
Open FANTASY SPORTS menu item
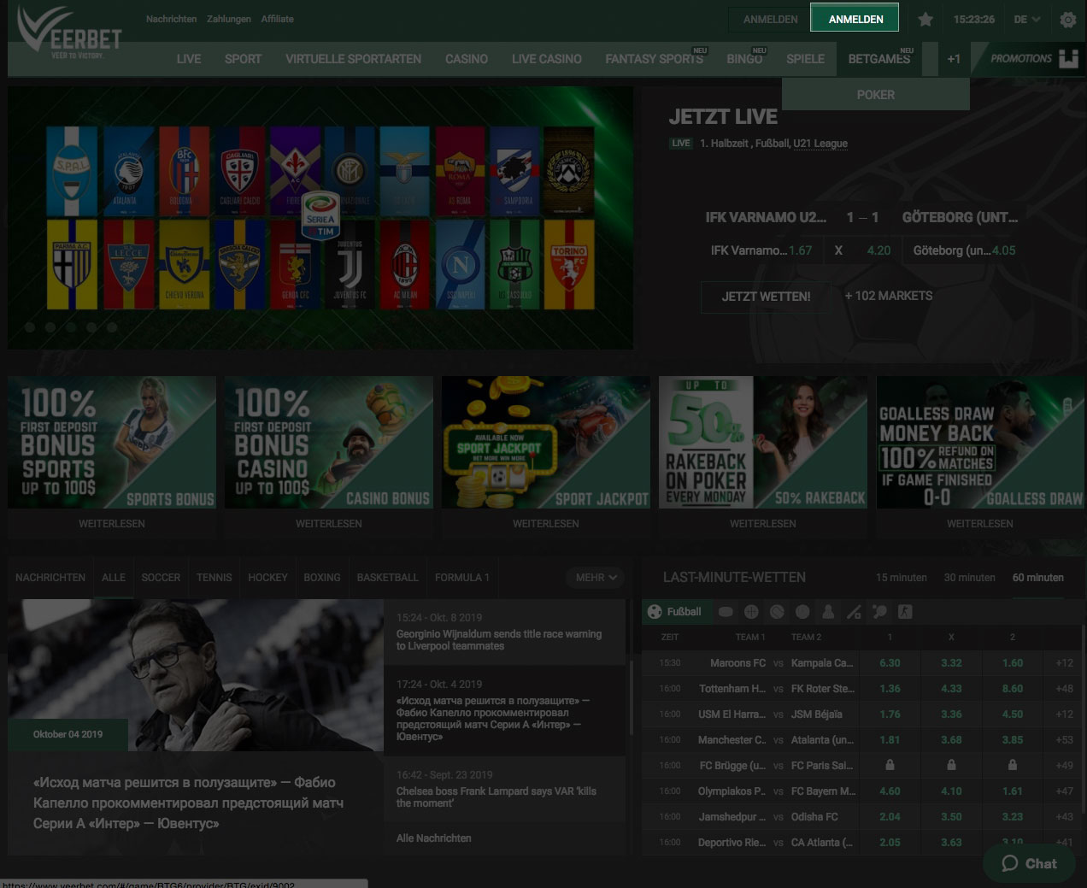click(x=655, y=59)
